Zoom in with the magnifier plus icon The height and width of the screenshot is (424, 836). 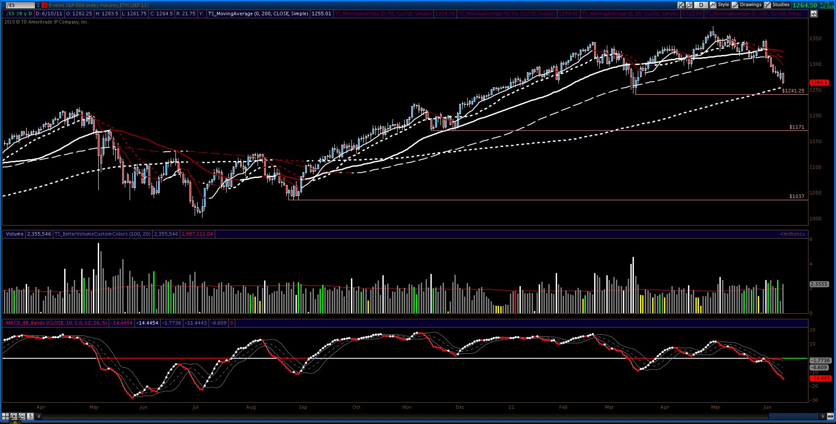click(x=14, y=416)
